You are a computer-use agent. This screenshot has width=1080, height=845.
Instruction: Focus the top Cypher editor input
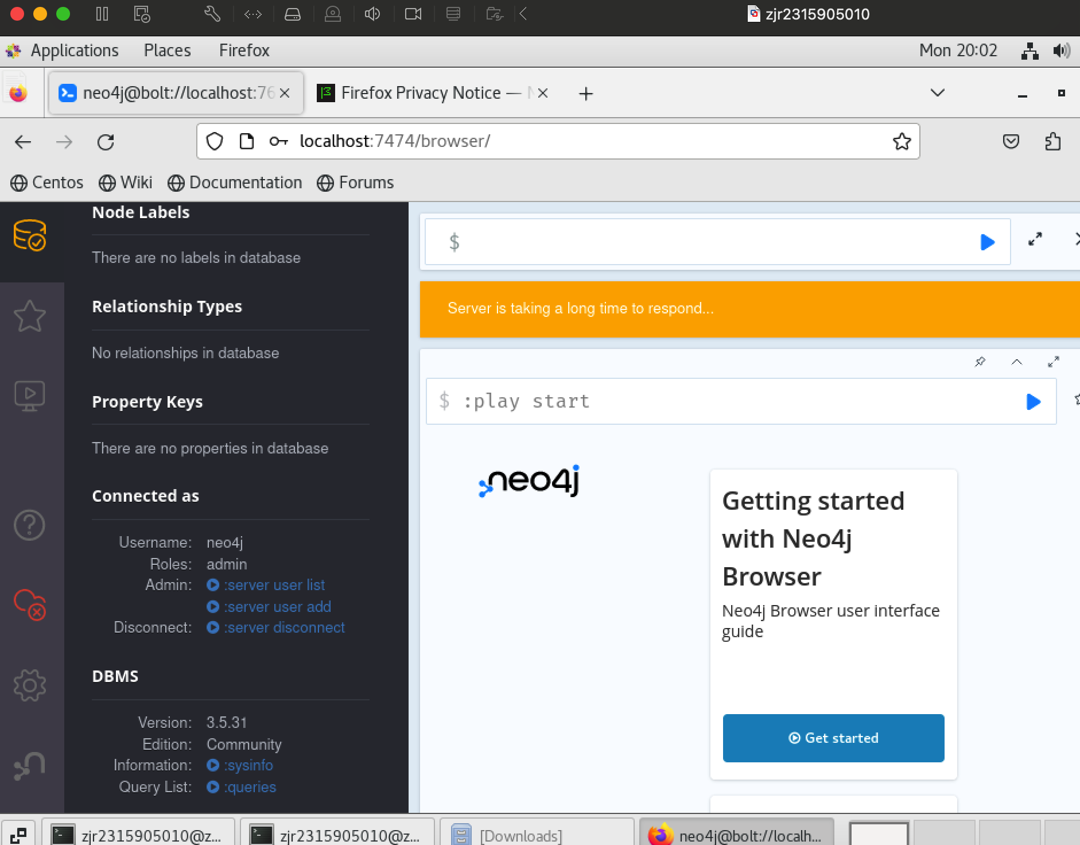point(717,242)
